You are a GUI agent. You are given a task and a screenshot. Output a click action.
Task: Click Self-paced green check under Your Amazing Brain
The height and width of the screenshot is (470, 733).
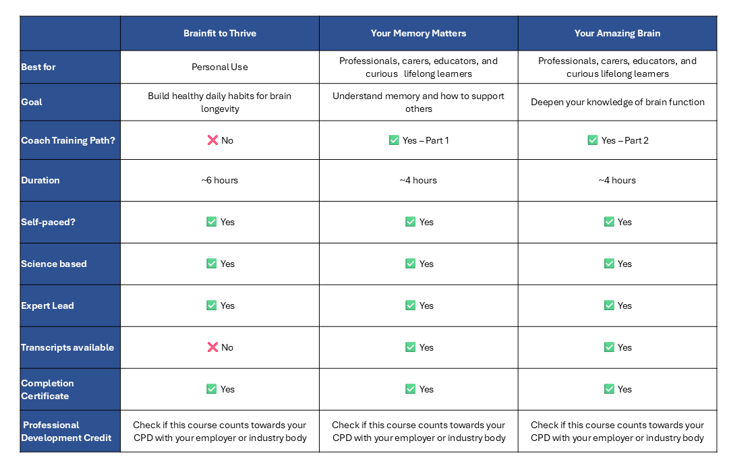point(609,222)
